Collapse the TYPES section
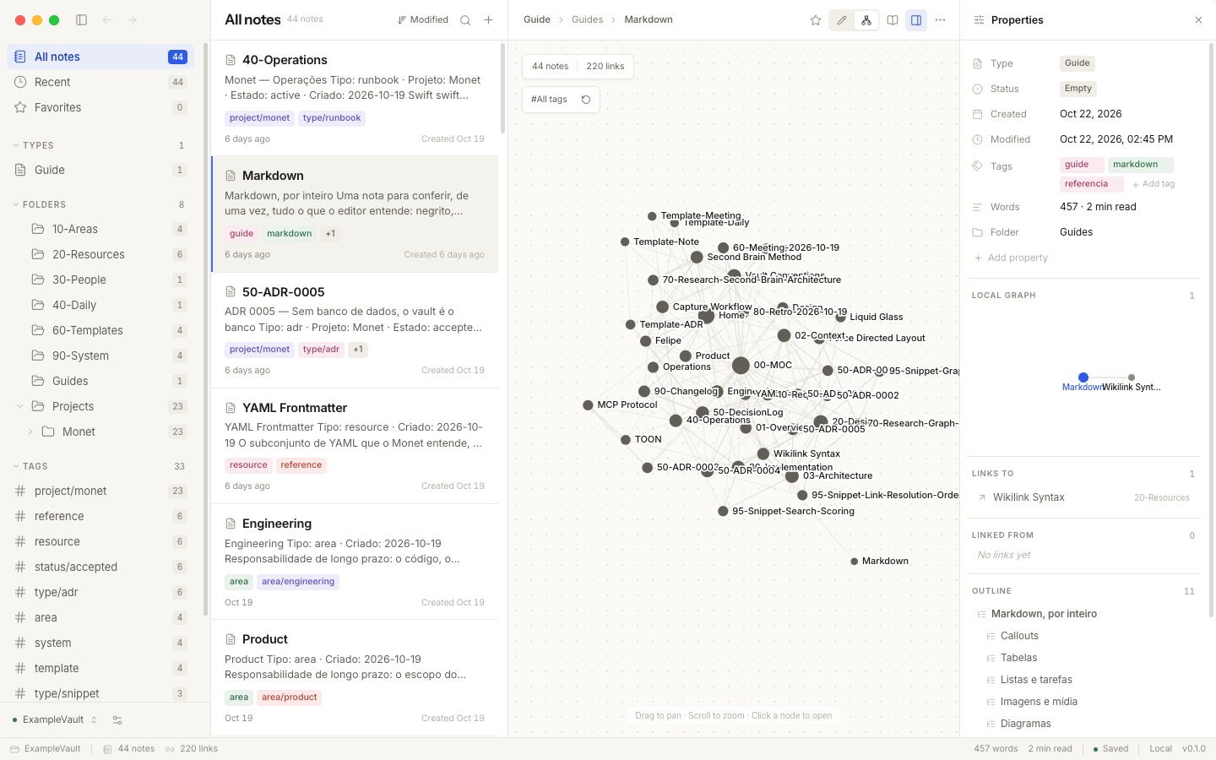The width and height of the screenshot is (1216, 760). [x=34, y=145]
